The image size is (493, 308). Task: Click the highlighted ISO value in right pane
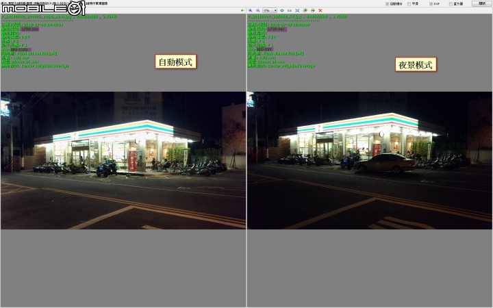[264, 49]
